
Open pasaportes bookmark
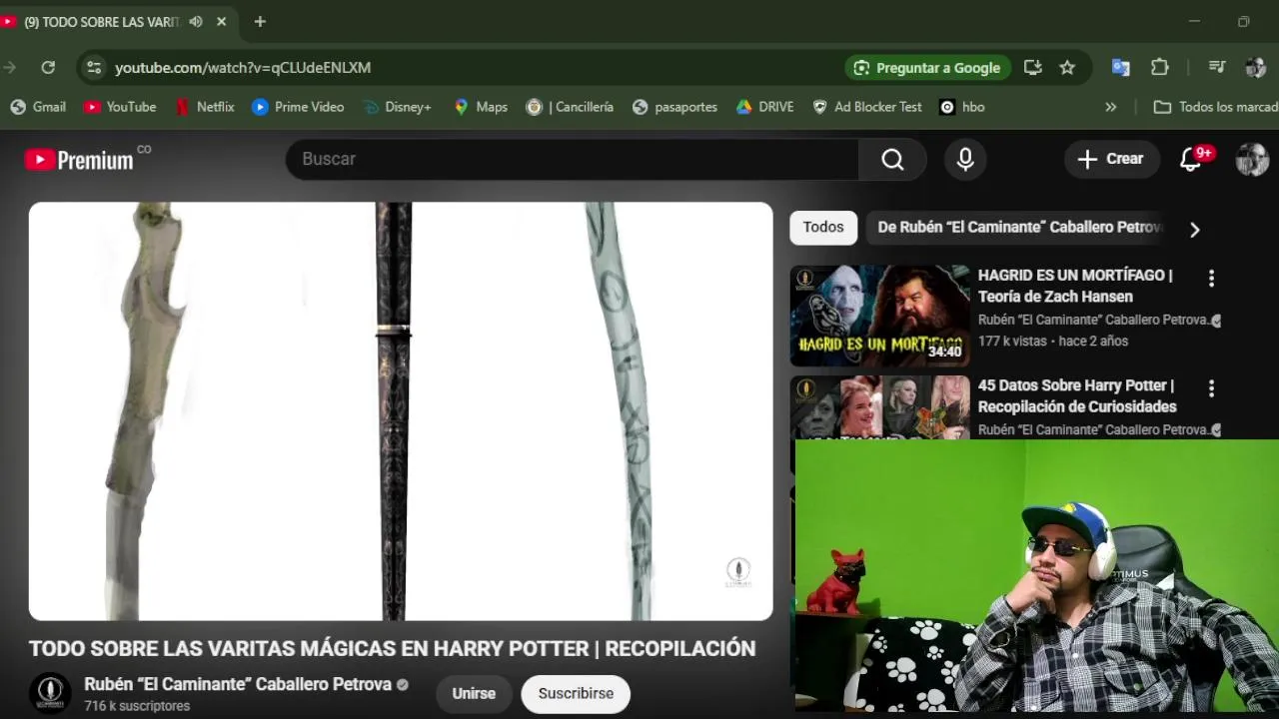click(674, 107)
